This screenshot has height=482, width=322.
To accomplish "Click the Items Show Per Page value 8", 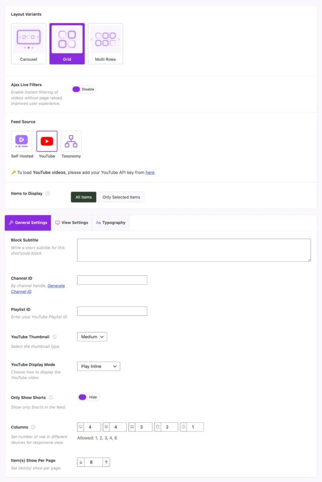I will pyautogui.click(x=94, y=462).
